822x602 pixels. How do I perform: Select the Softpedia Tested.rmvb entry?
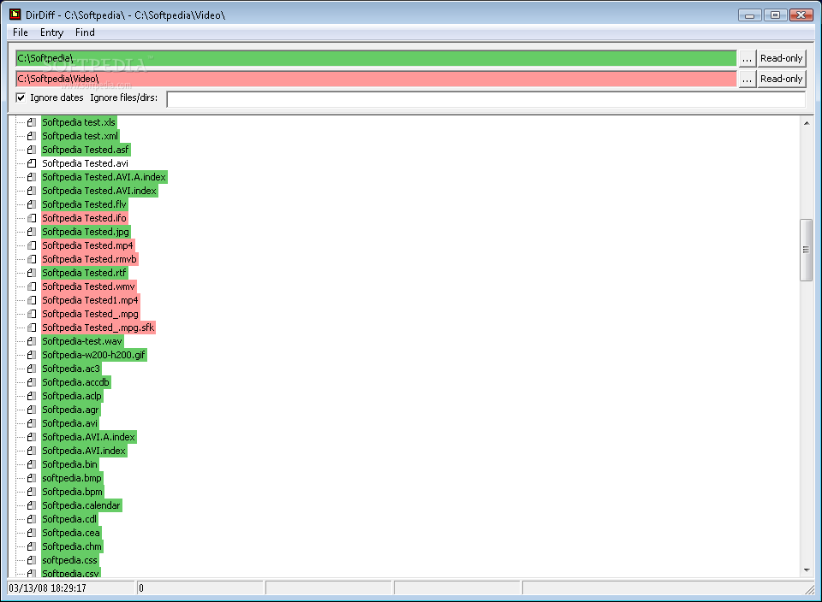coord(89,259)
